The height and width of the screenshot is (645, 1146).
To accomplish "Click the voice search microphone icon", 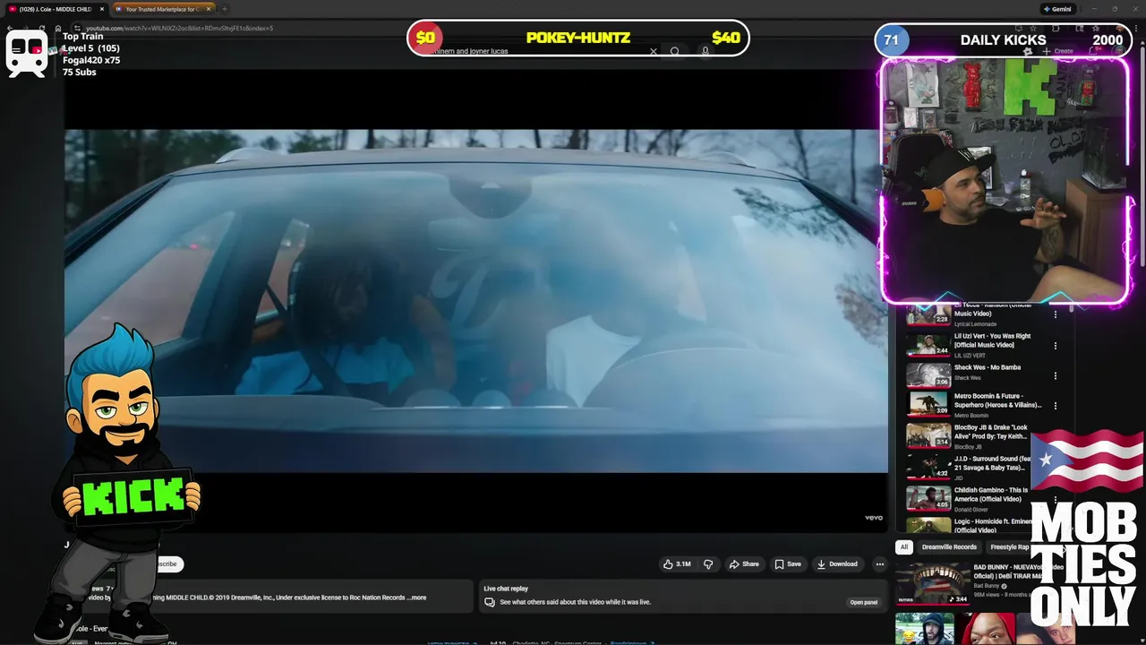I will pyautogui.click(x=706, y=51).
